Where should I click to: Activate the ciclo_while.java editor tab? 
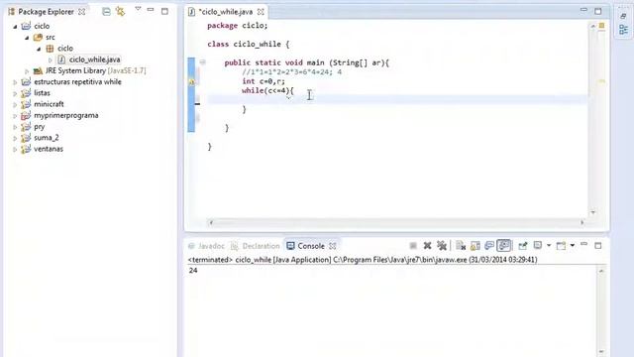[x=226, y=12]
